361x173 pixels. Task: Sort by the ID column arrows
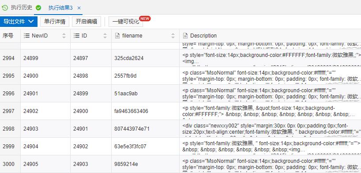105,36
